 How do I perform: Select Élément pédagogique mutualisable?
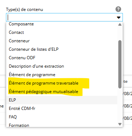62,92
